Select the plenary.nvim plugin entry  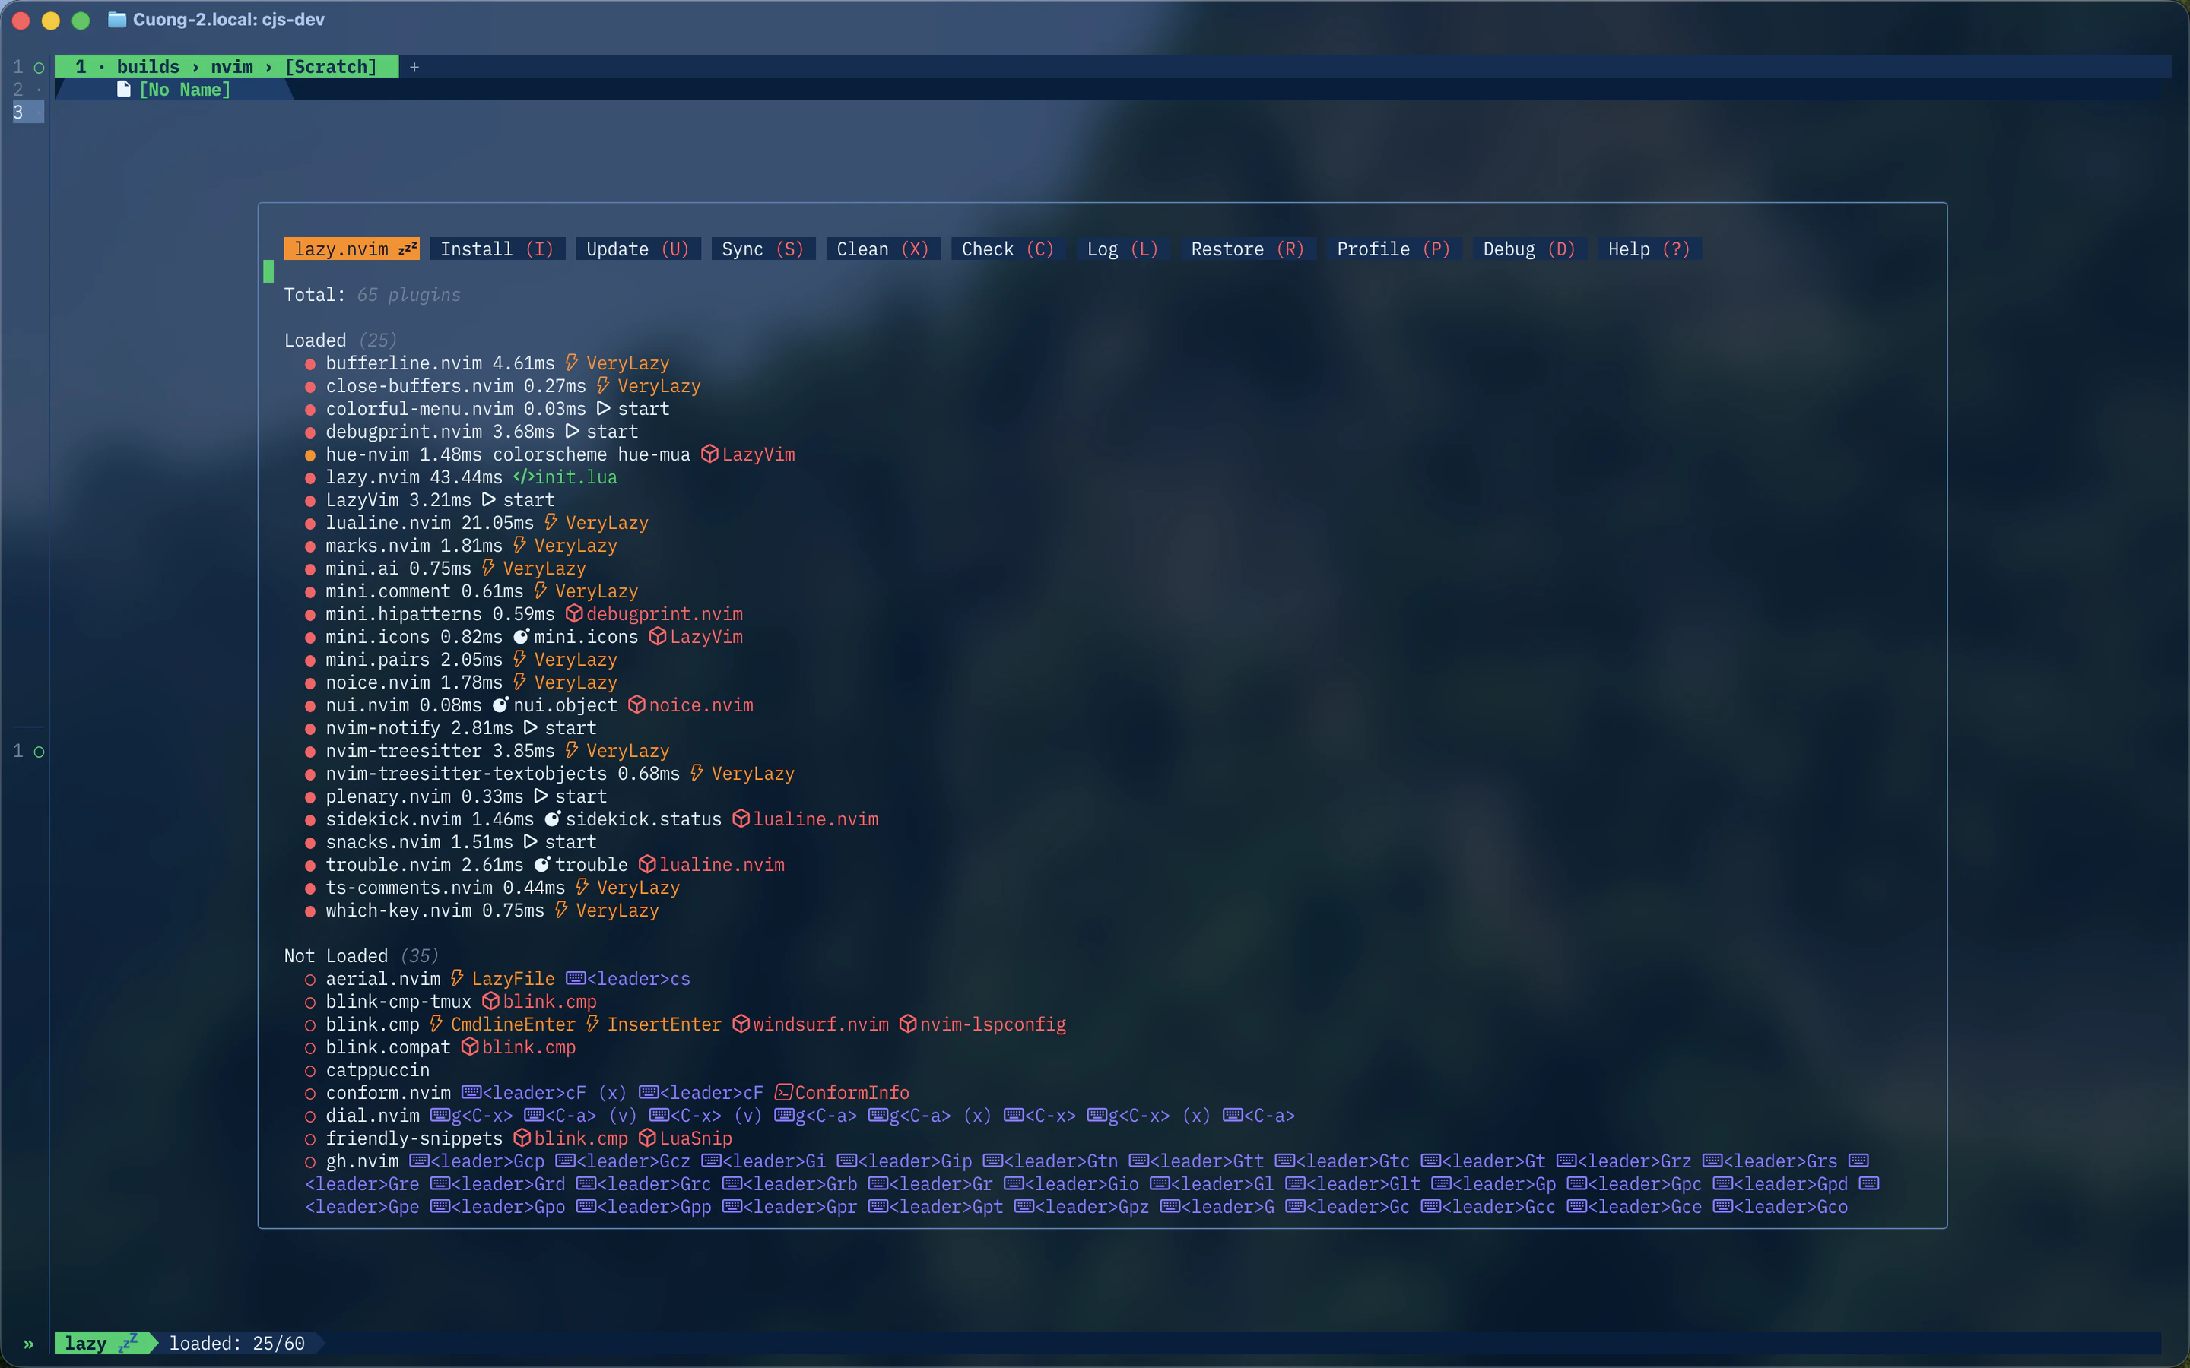[456, 797]
